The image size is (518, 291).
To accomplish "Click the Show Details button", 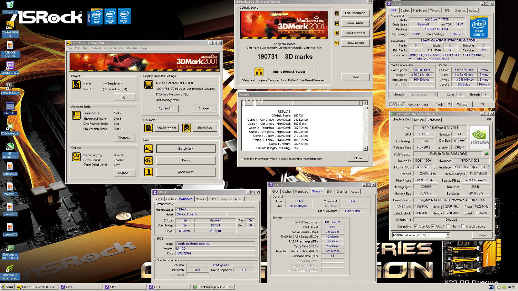I will (x=355, y=43).
